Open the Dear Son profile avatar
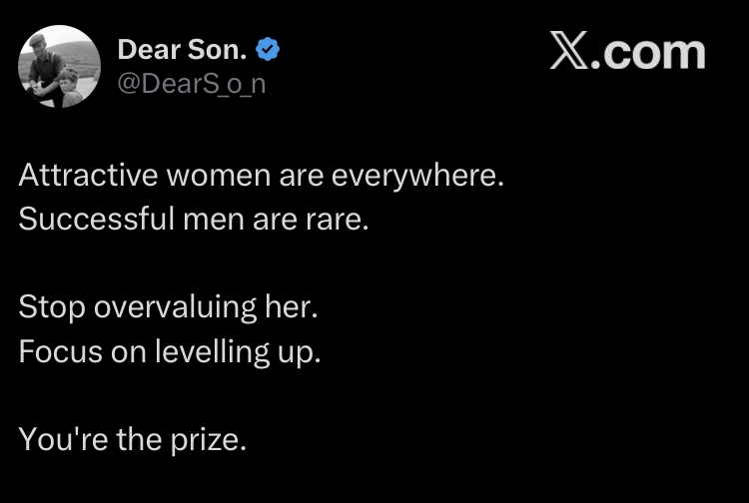This screenshot has width=749, height=503. coord(59,66)
